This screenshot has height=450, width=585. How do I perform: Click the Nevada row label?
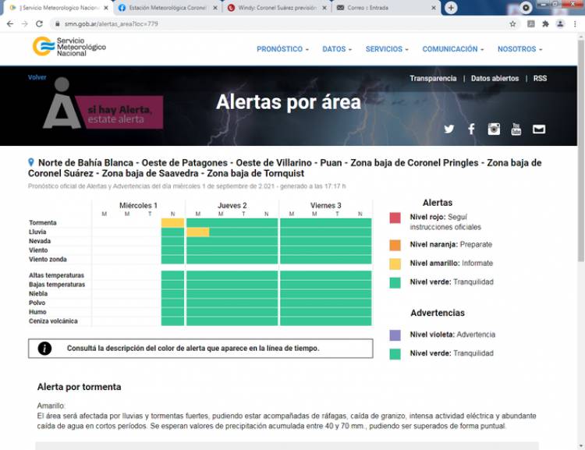pyautogui.click(x=40, y=241)
